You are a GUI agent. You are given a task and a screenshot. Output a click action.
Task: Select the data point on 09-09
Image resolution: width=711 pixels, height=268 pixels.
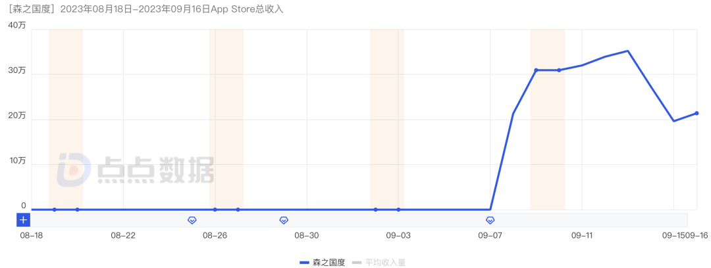536,70
